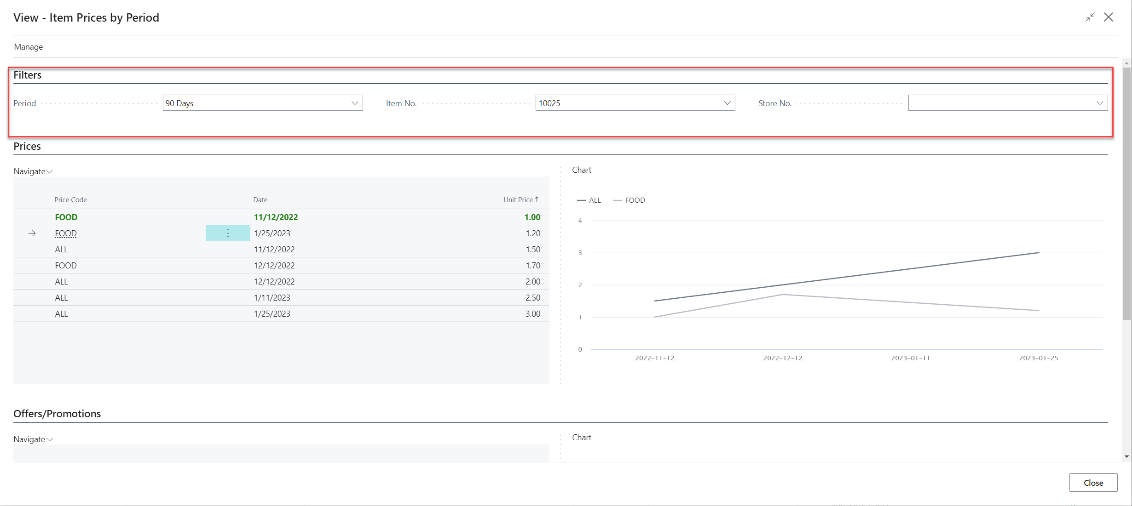Viewport: 1132px width, 506px height.
Task: Click the scroll down arrow
Action: (1126, 456)
